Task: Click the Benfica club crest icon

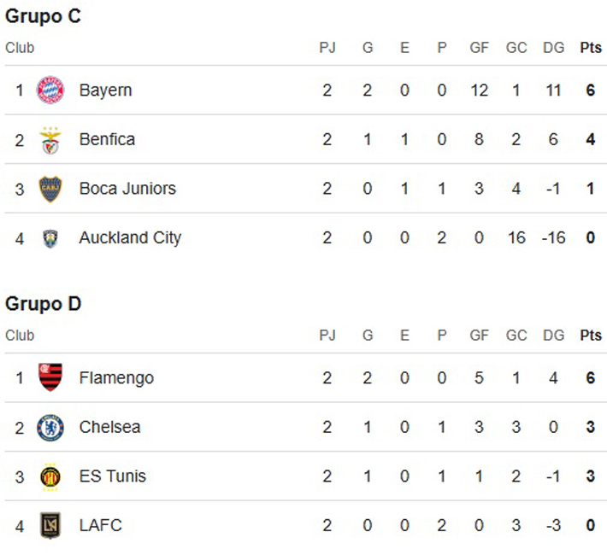Action: pyautogui.click(x=50, y=140)
